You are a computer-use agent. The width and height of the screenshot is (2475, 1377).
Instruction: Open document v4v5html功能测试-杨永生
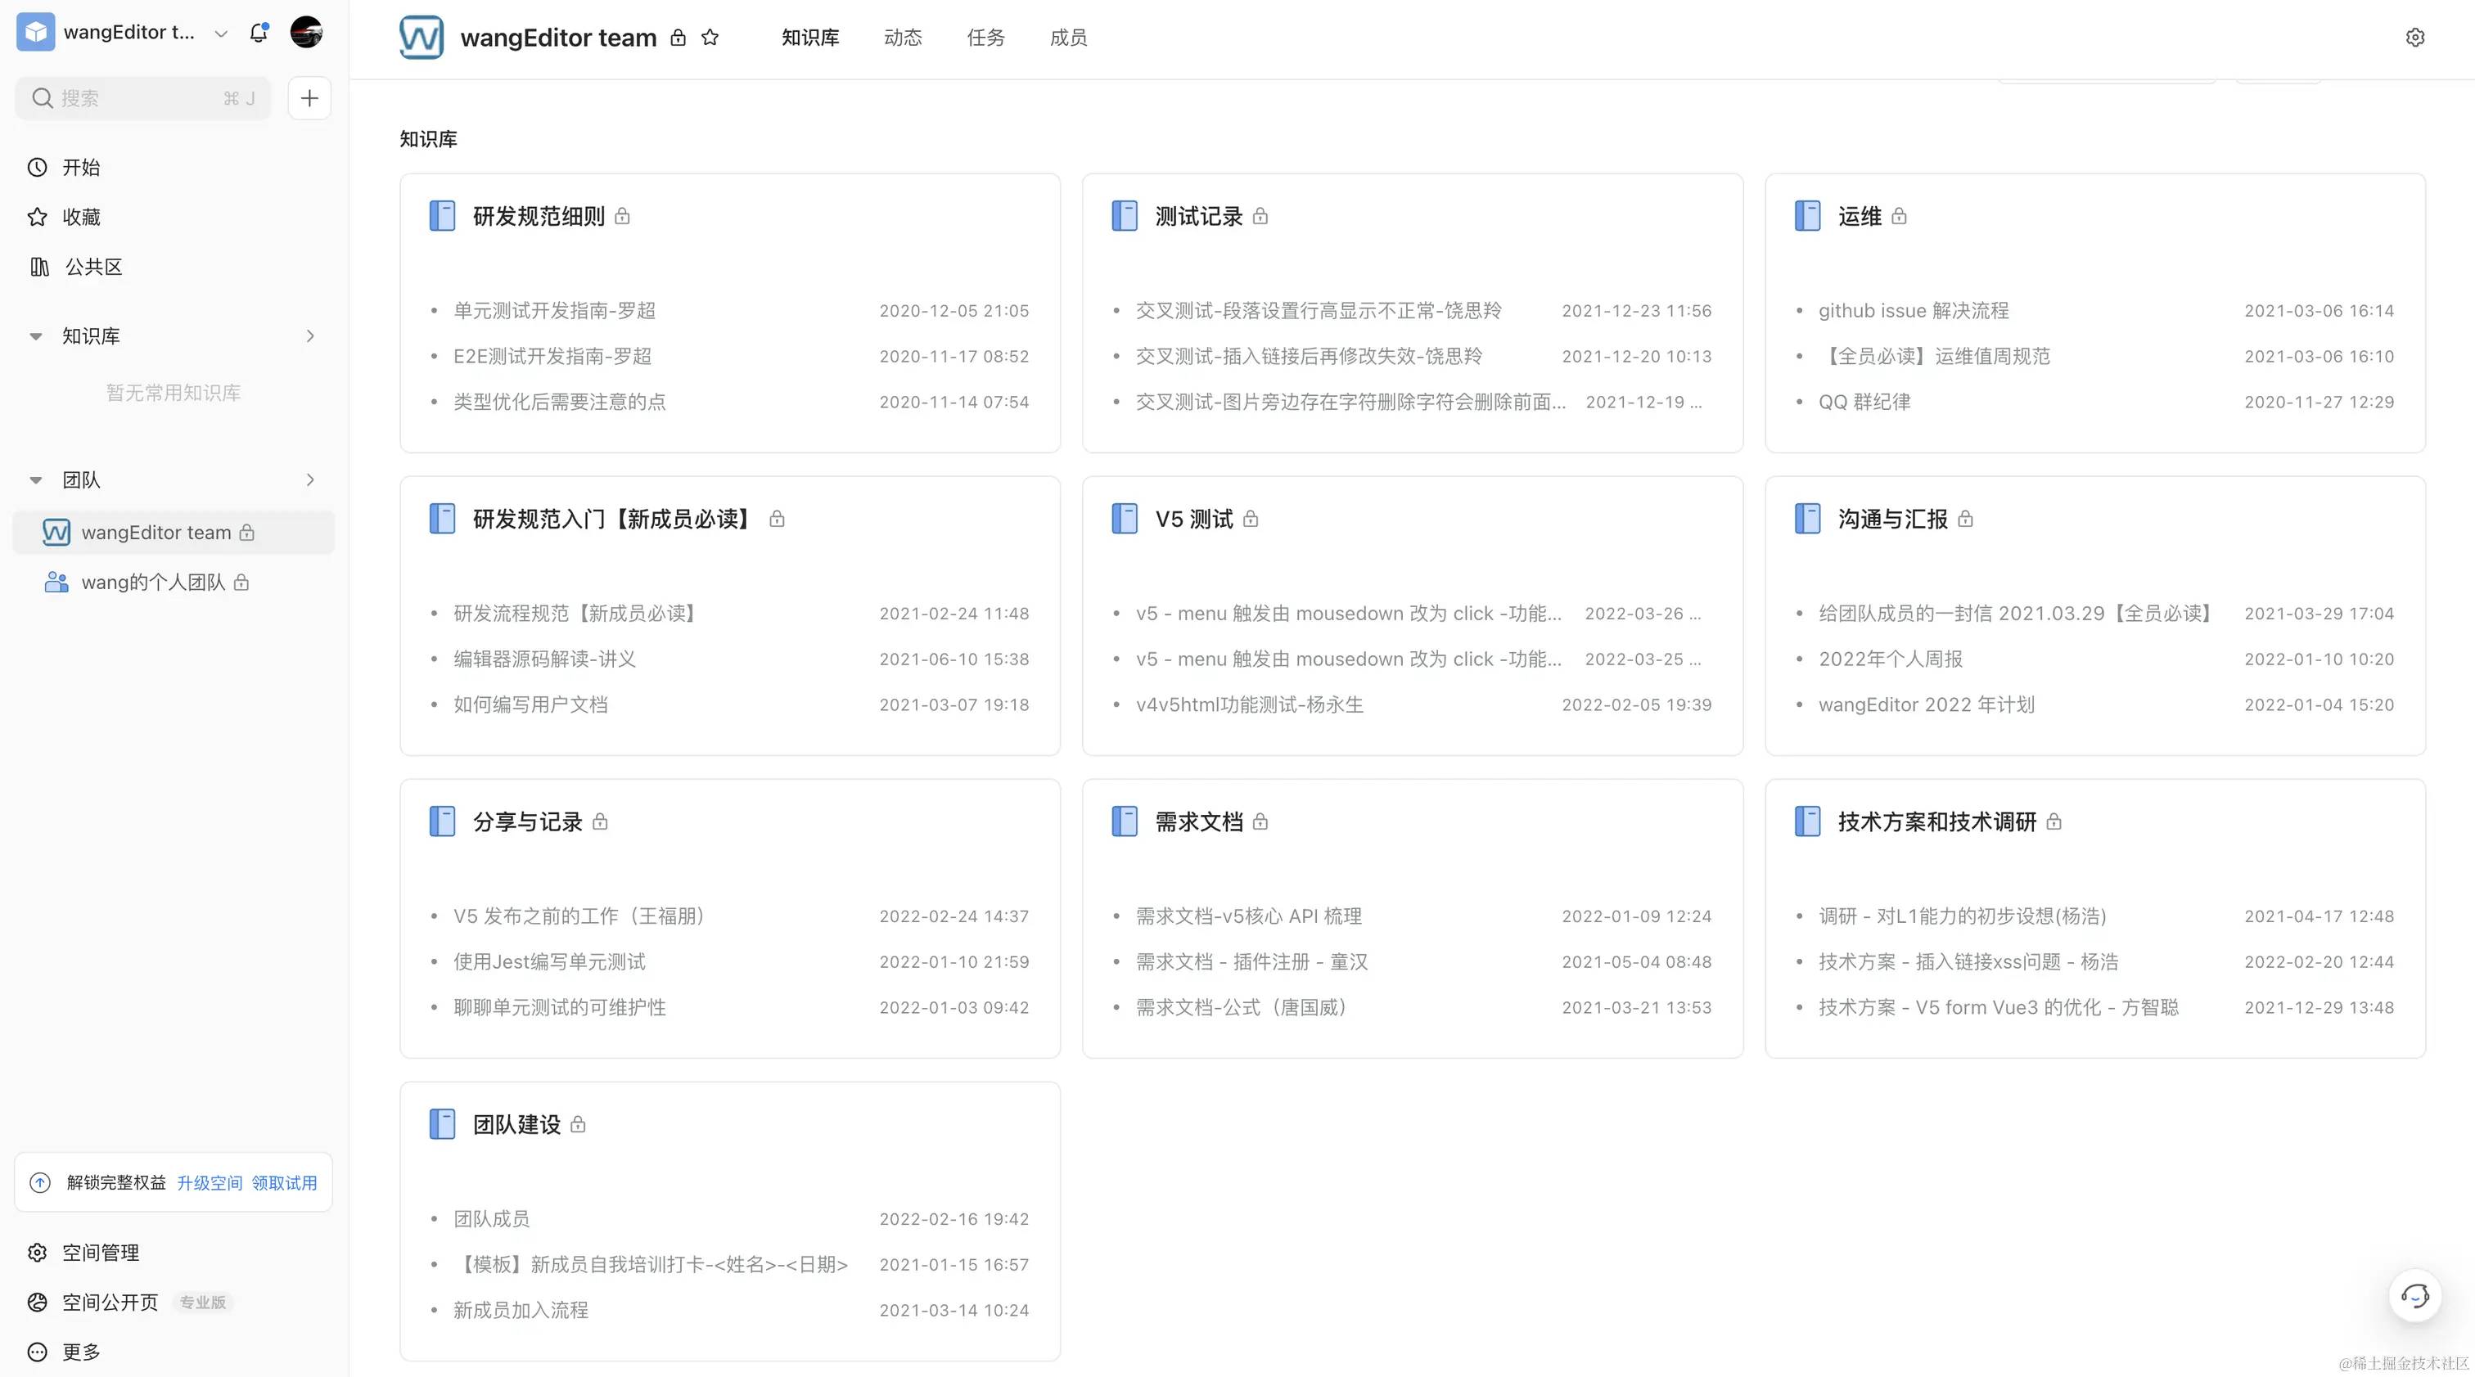(1249, 704)
